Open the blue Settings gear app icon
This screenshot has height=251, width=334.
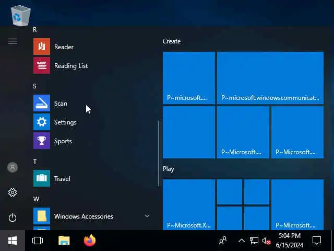tap(42, 122)
